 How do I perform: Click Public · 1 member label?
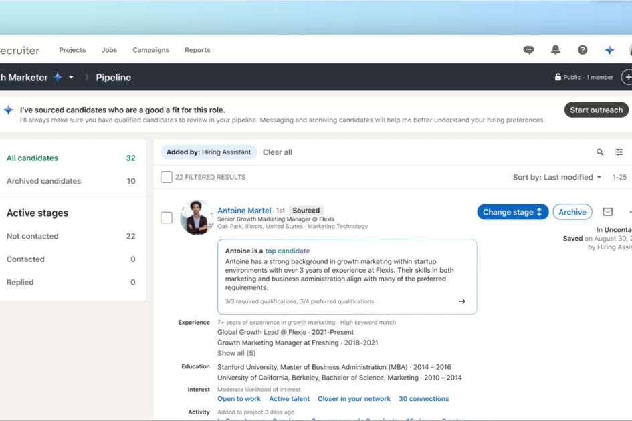click(x=588, y=77)
